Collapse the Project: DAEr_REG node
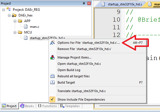 point(3,10)
